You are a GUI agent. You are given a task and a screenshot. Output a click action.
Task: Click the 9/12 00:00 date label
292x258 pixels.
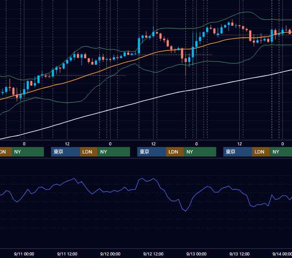(110, 254)
